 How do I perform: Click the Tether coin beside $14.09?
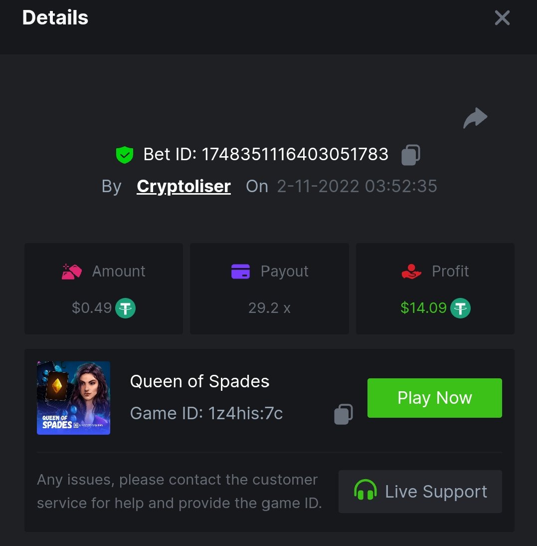pos(460,308)
